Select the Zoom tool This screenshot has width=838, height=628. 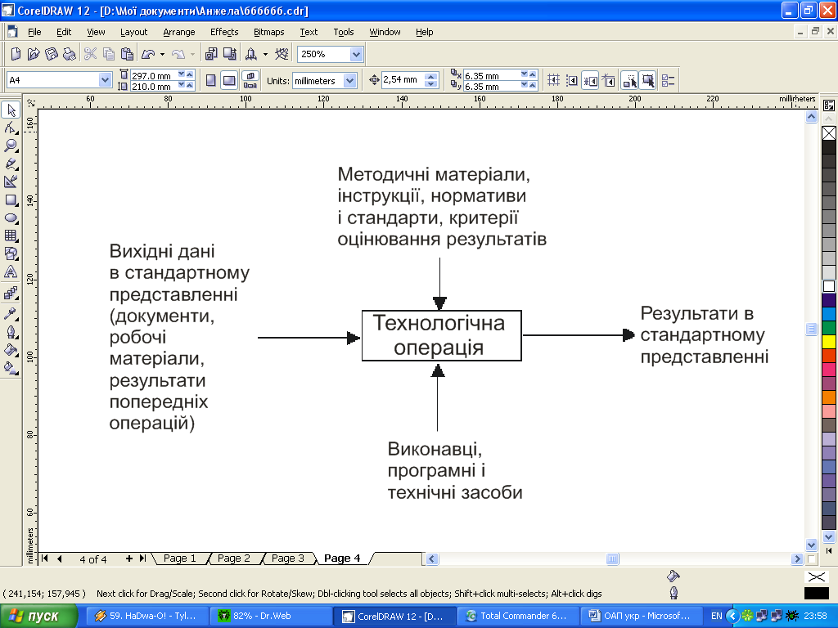11,146
